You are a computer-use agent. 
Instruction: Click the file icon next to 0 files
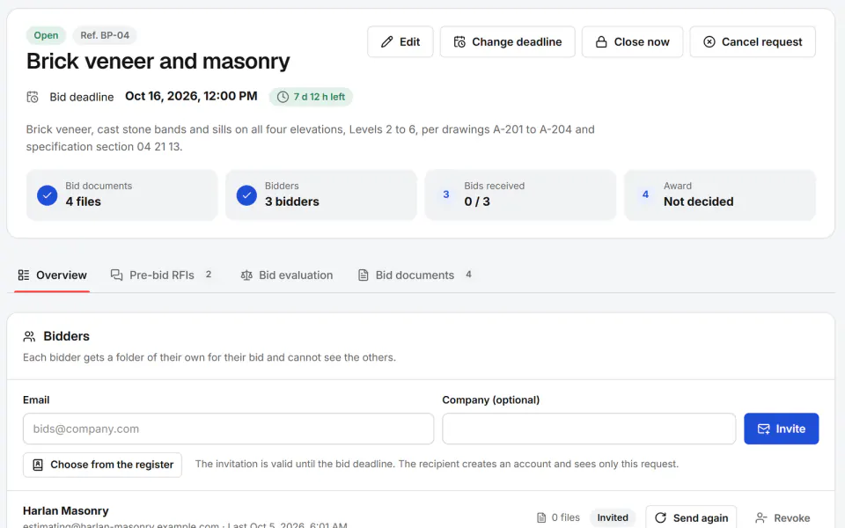pos(541,517)
